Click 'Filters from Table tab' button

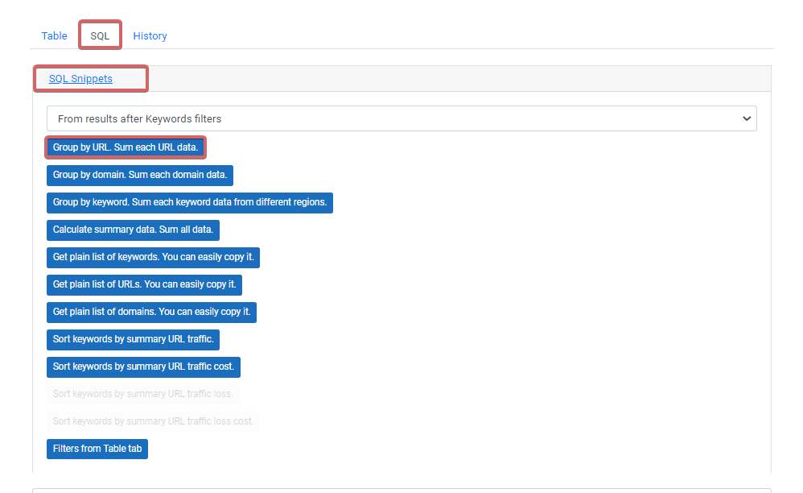coord(97,449)
